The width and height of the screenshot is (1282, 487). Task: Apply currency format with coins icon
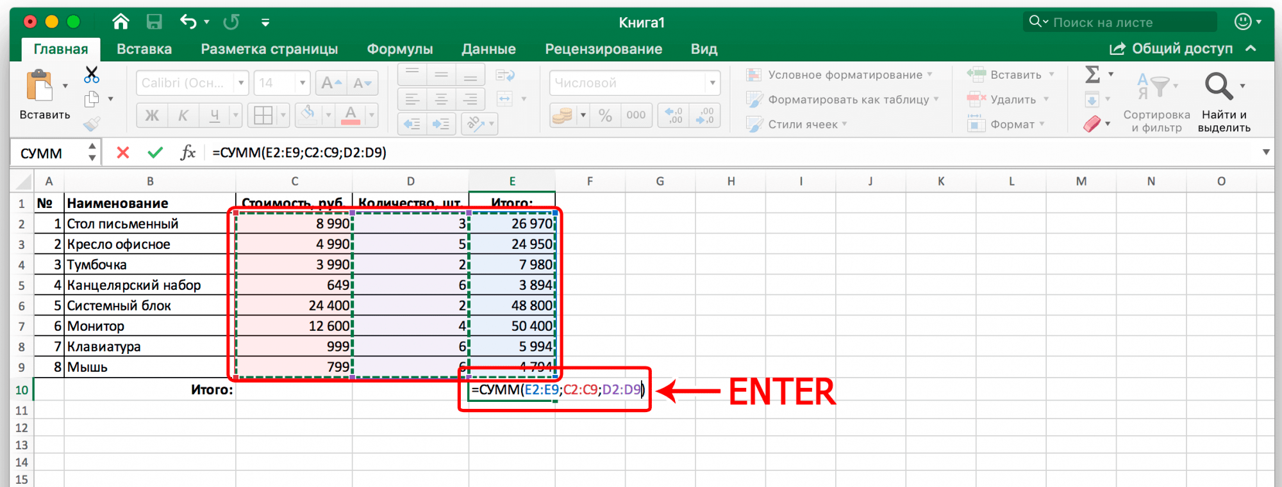click(562, 115)
